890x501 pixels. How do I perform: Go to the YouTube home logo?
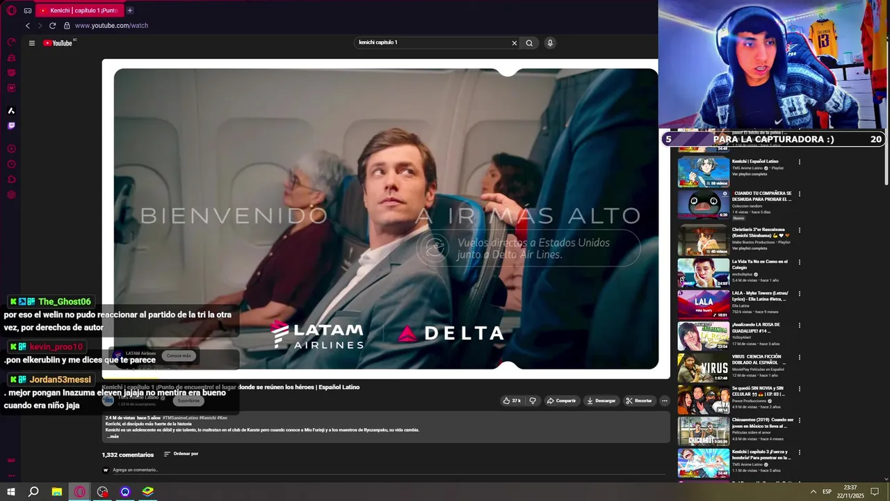coord(58,43)
